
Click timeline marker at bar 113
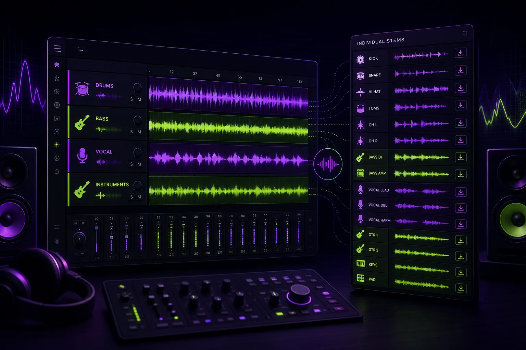click(300, 82)
